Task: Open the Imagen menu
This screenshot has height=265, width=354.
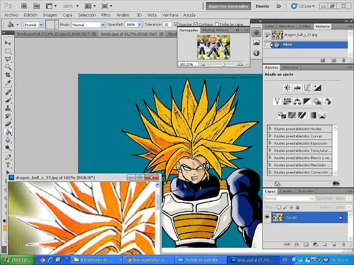Action: 50,15
